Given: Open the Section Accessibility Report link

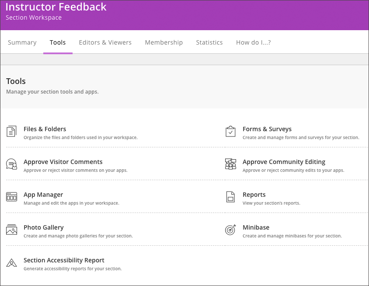Looking at the screenshot, I should (x=64, y=260).
